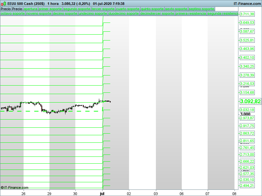Click the 29 date marker on time axis
The width and height of the screenshot is (262, 196).
tap(49, 194)
